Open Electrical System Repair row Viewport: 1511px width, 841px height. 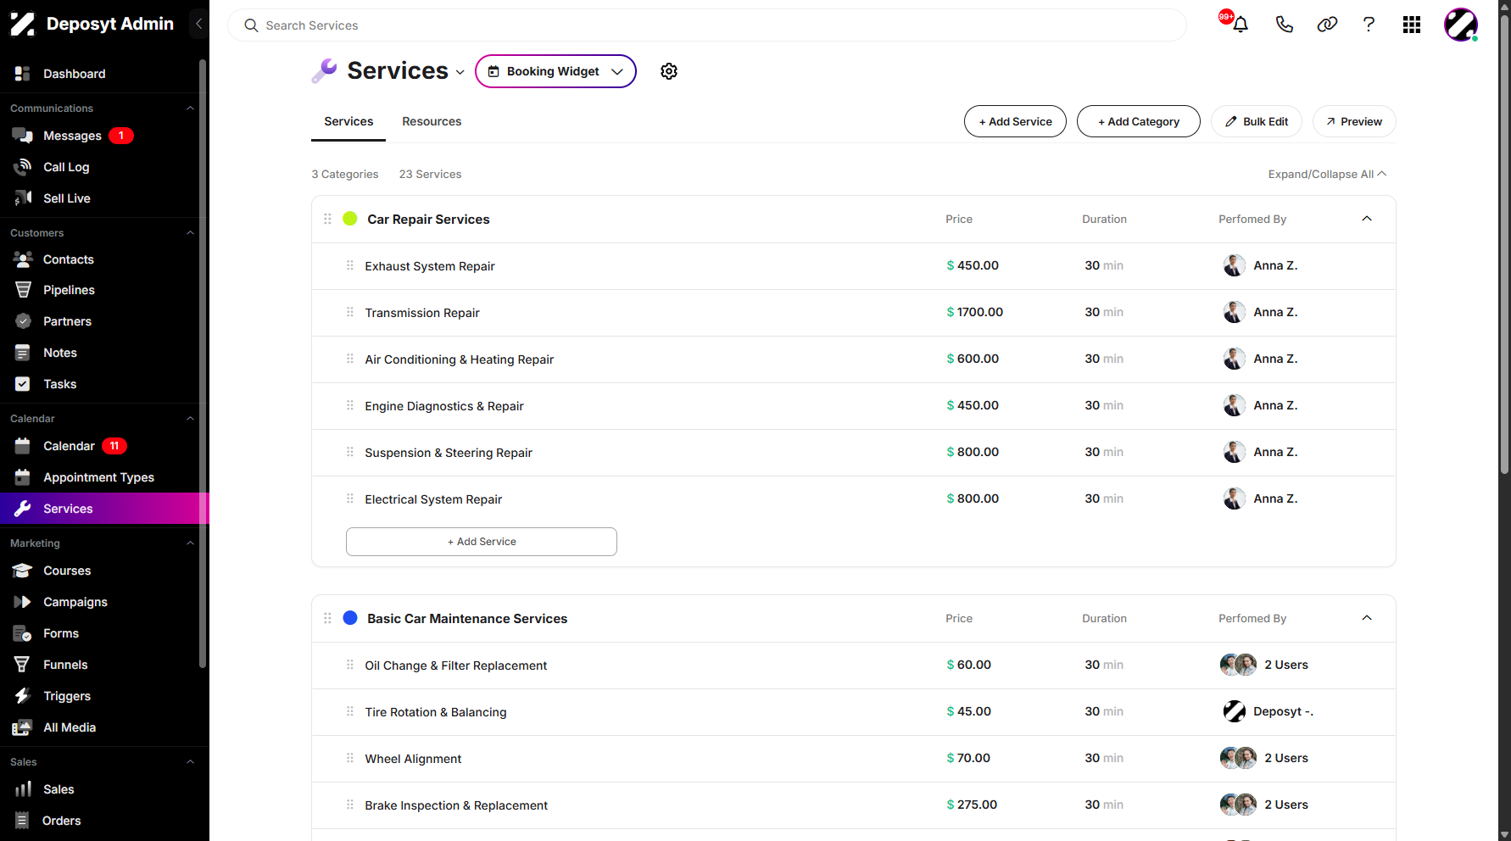(854, 499)
